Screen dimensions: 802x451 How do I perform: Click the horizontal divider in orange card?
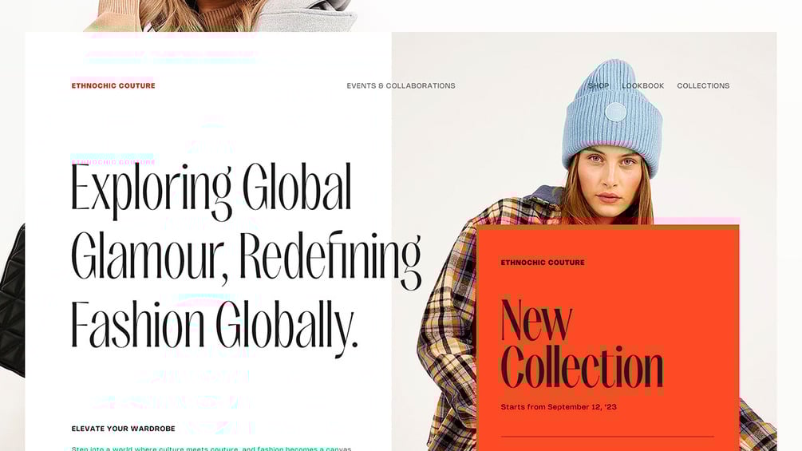607,437
